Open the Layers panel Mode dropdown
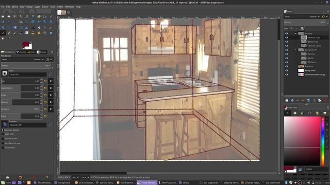 [302, 16]
